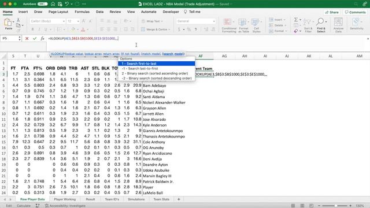
Task: Open the Data ribbon tab
Action: click(x=99, y=12)
